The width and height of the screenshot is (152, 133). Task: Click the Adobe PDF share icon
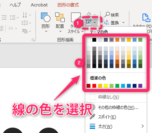[x=146, y=18]
